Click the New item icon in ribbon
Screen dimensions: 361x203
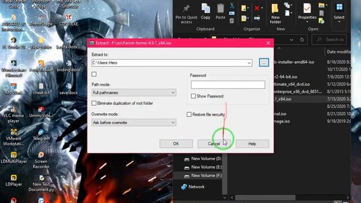click(x=287, y=5)
